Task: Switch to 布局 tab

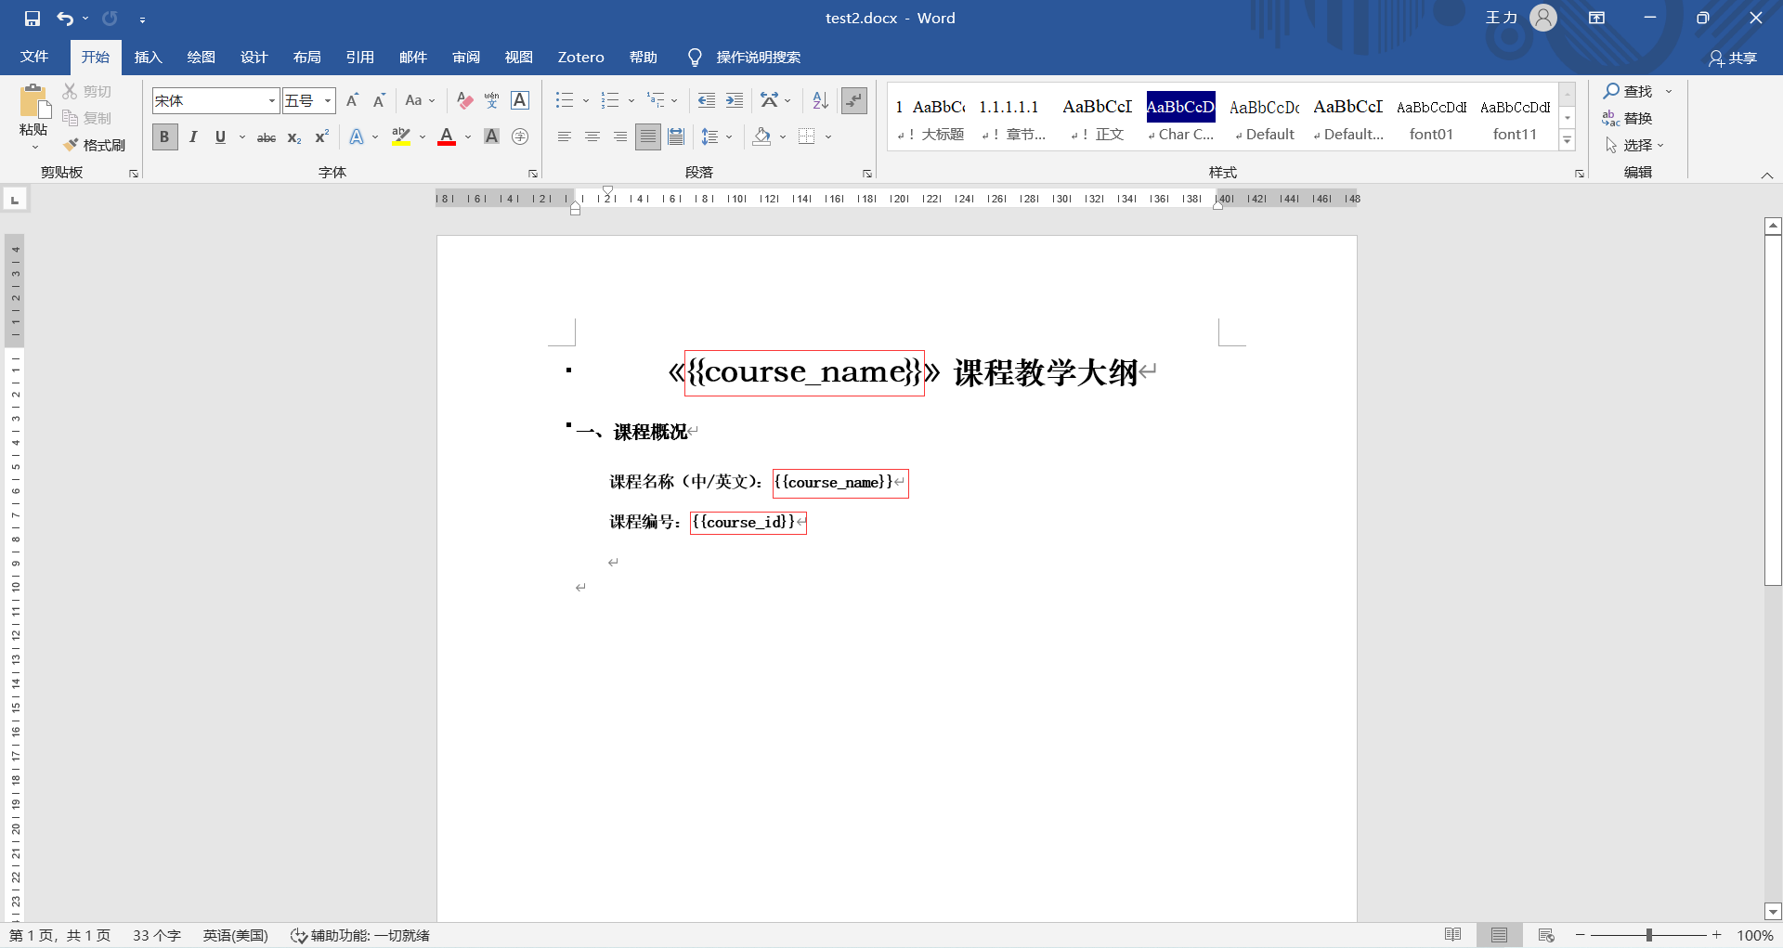Action: point(307,58)
